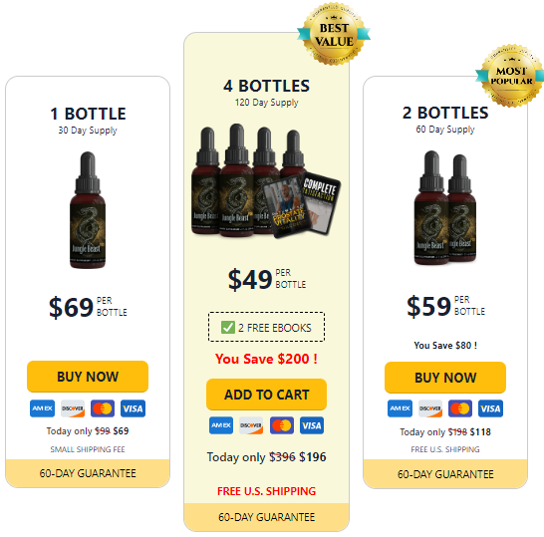Click the green checkmark beside 2 FREE EBOOKS

pos(228,327)
